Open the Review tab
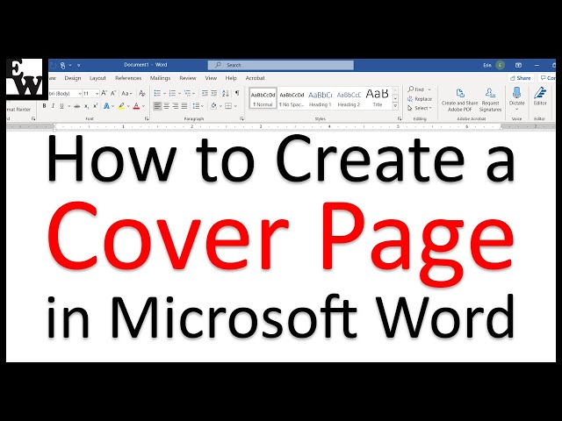The width and height of the screenshot is (562, 421). pos(187,78)
